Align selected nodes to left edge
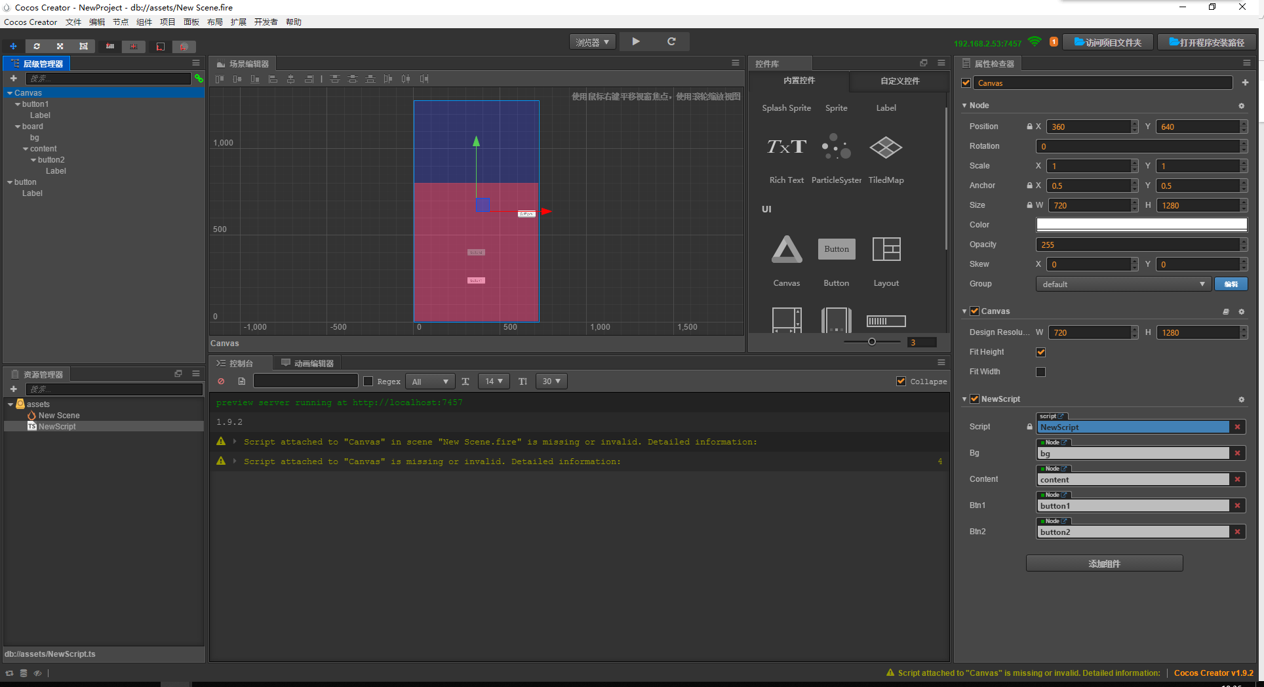1264x687 pixels. click(273, 79)
